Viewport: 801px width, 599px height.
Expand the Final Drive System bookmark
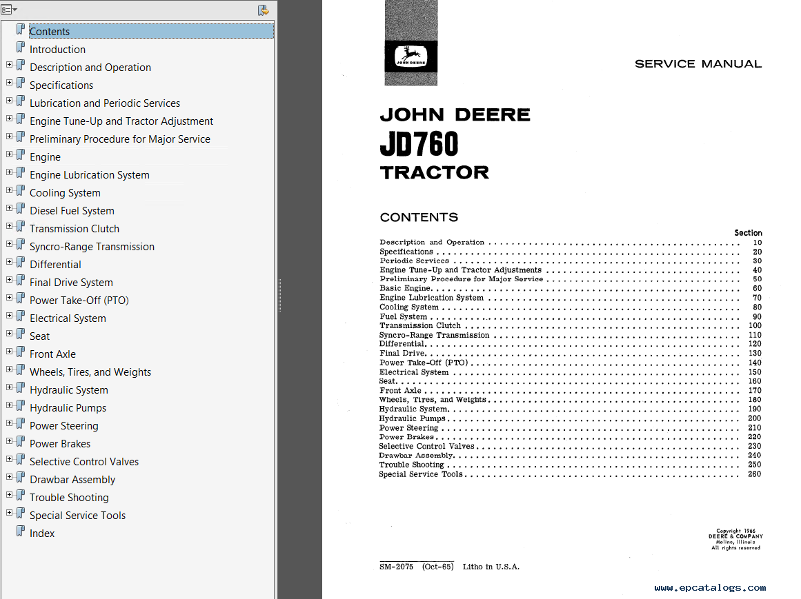9,280
